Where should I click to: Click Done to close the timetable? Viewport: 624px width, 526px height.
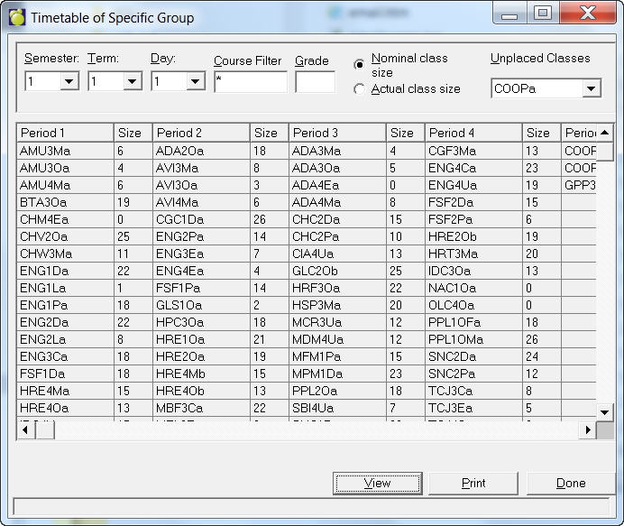pyautogui.click(x=570, y=483)
